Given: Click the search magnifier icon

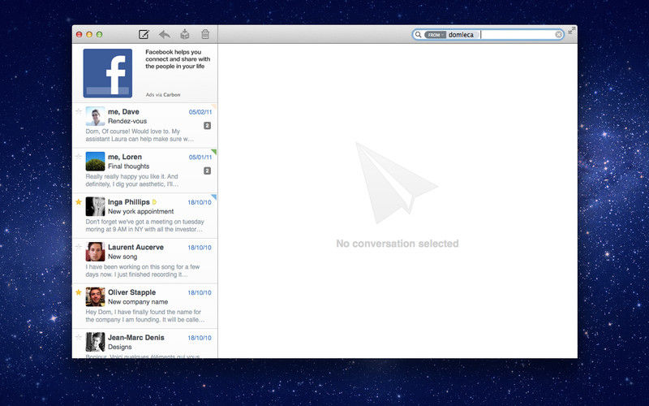Looking at the screenshot, I should tap(418, 35).
